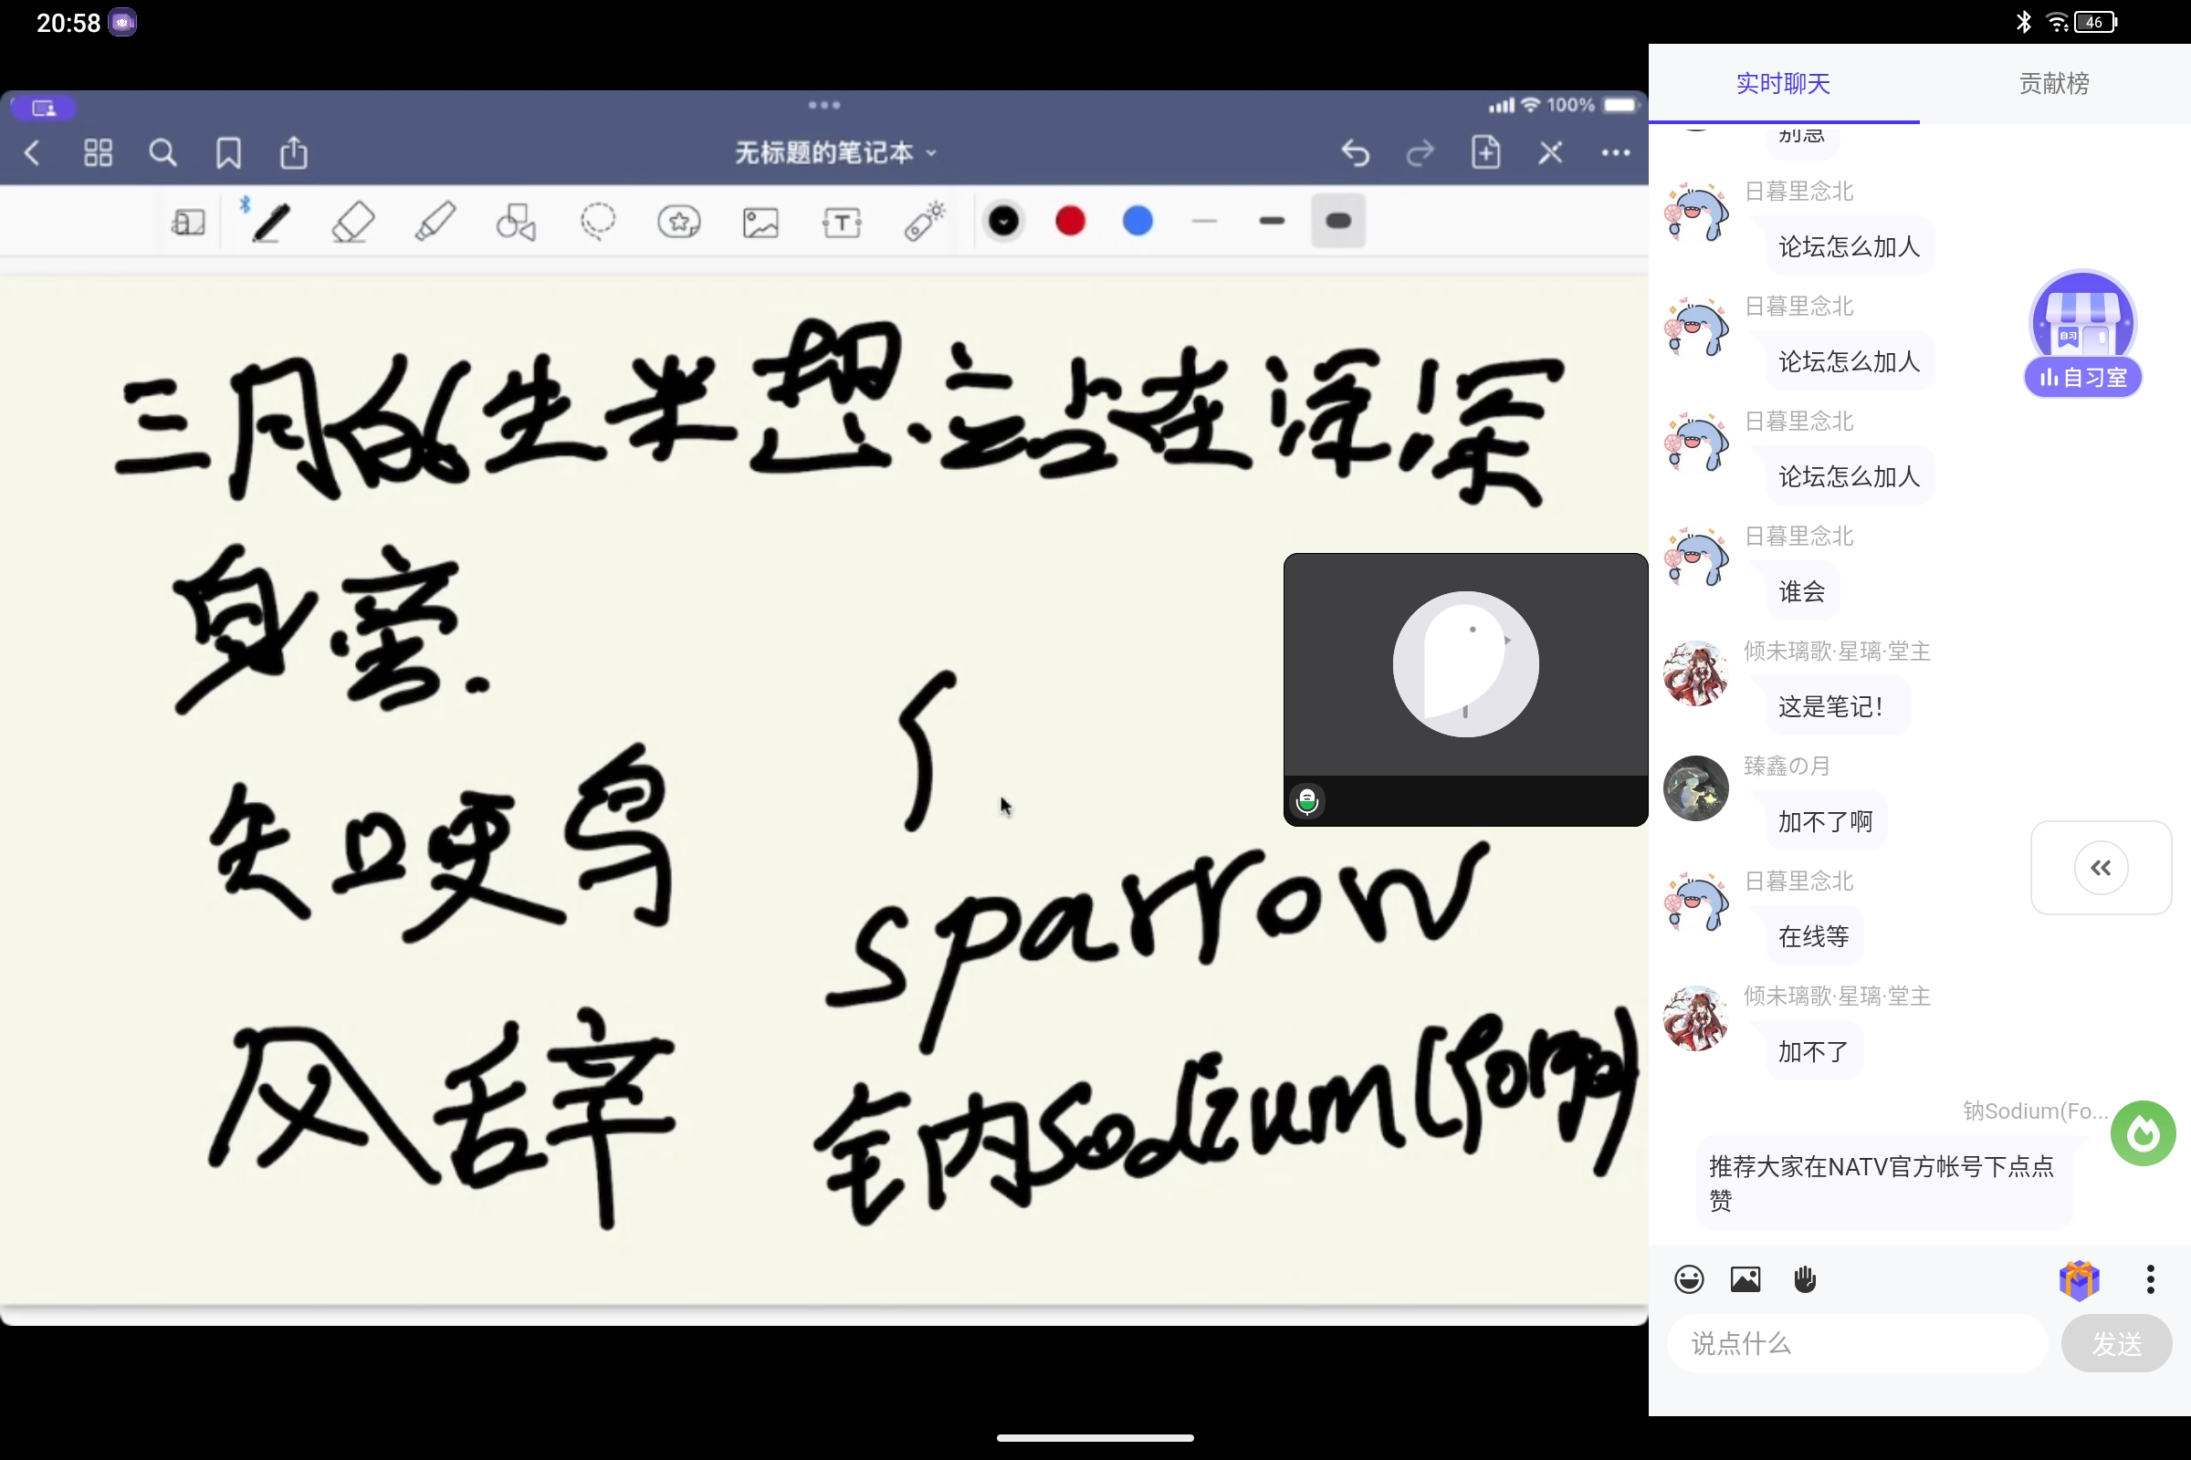Toggle the microphone on the video tile
Viewport: 2191px width, 1460px height.
click(1308, 801)
